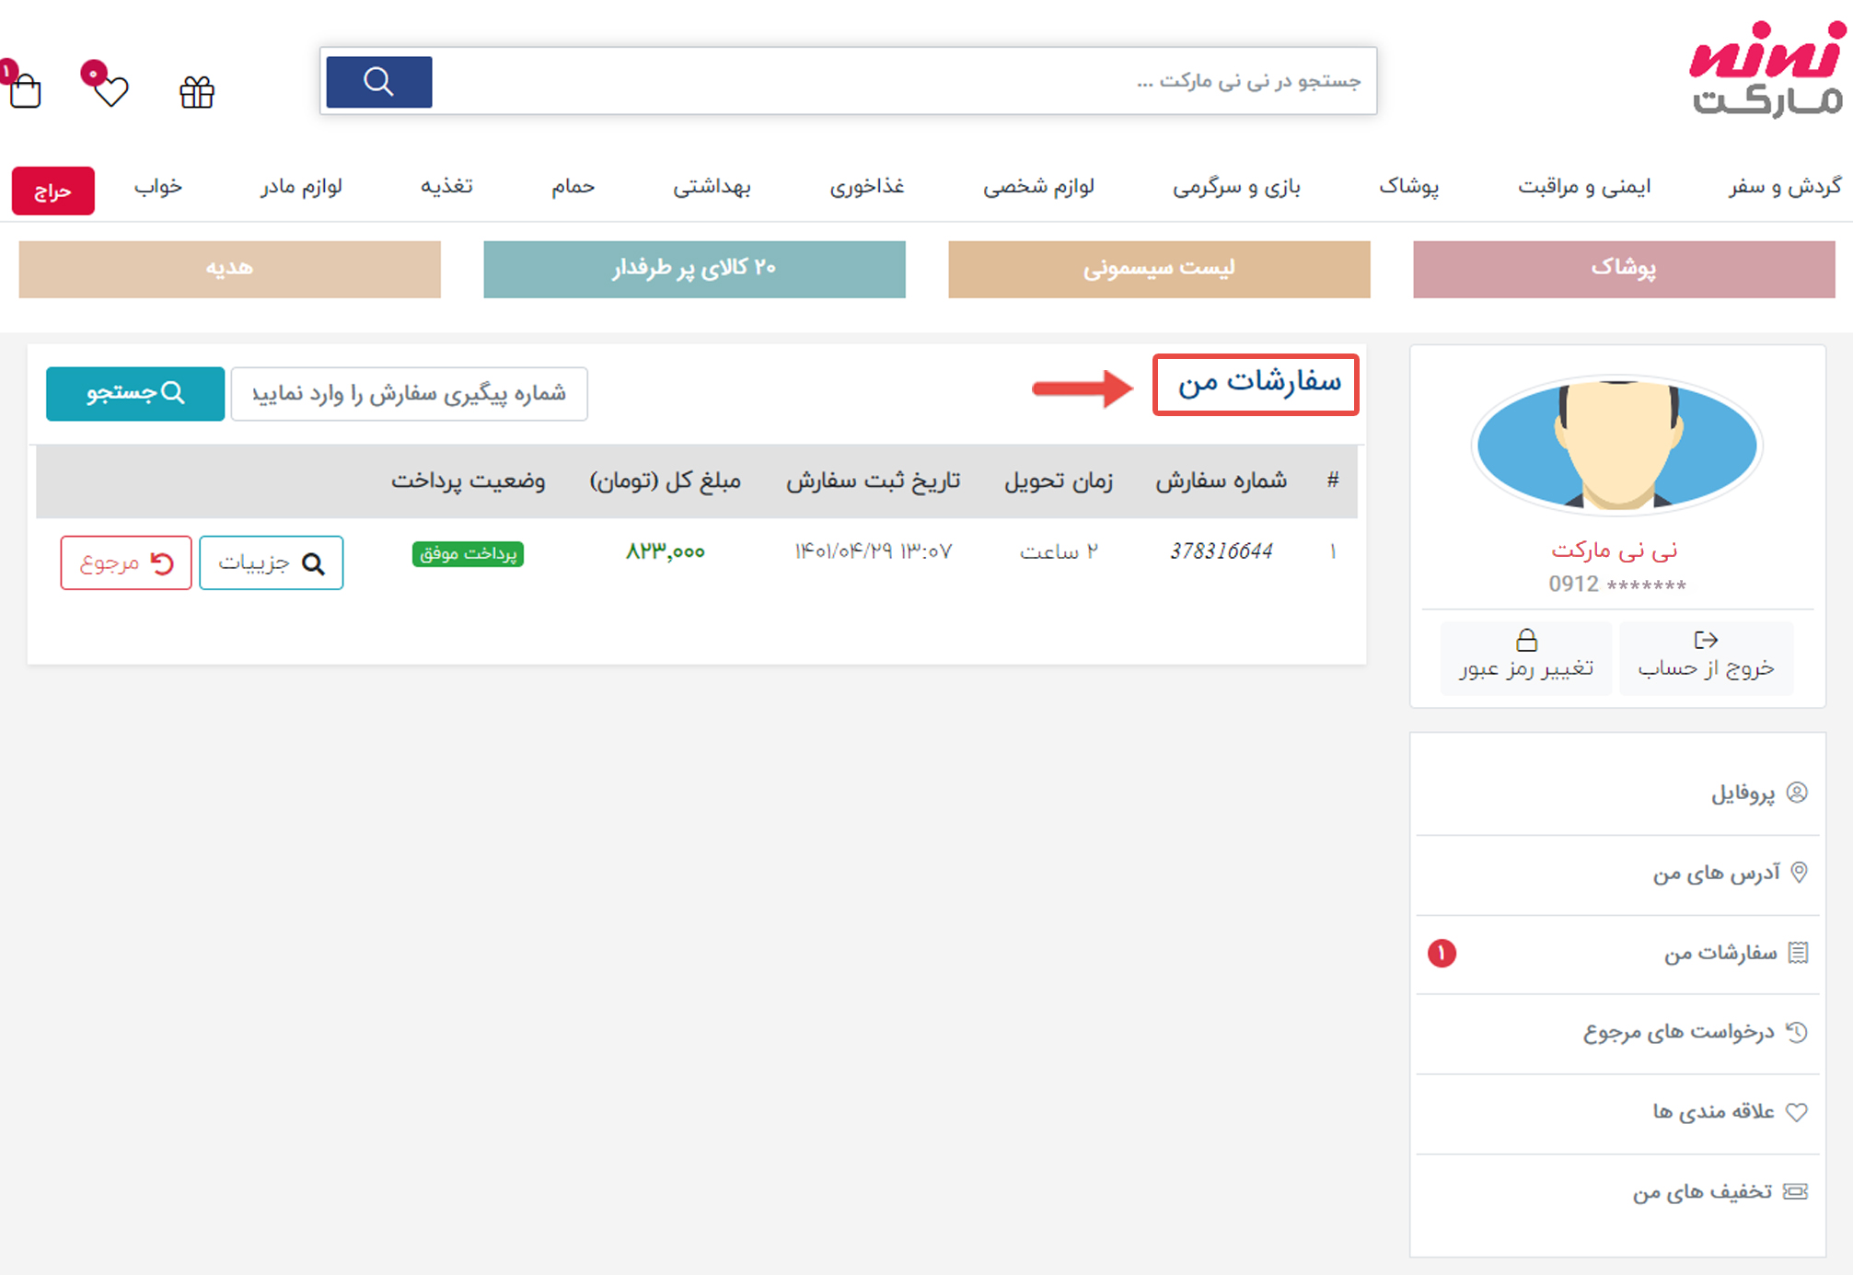Click the blue magnifier search button

378,82
